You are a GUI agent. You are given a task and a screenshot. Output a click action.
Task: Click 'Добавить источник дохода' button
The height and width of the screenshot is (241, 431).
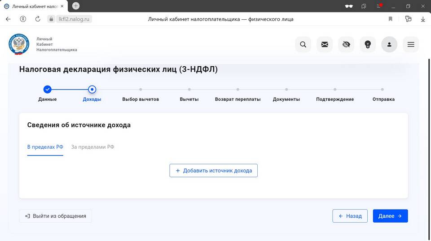(x=214, y=171)
